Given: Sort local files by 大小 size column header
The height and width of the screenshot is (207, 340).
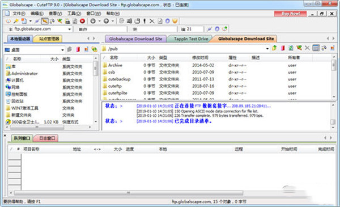Looking at the screenshot, I should 54,59.
